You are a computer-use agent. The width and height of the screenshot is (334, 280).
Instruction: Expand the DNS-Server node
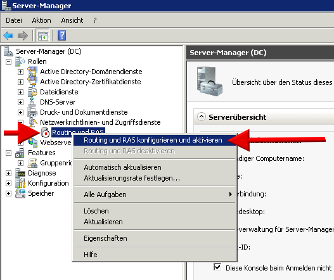tap(20, 102)
